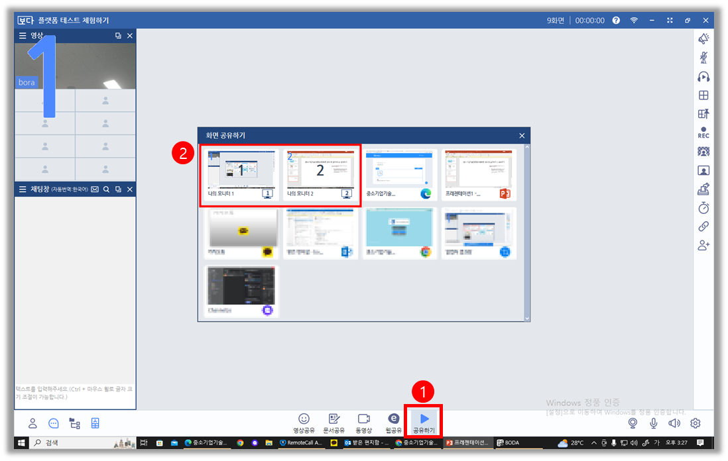Image resolution: width=728 pixels, height=461 pixels.
Task: Click the add participant icon
Action: 703,245
